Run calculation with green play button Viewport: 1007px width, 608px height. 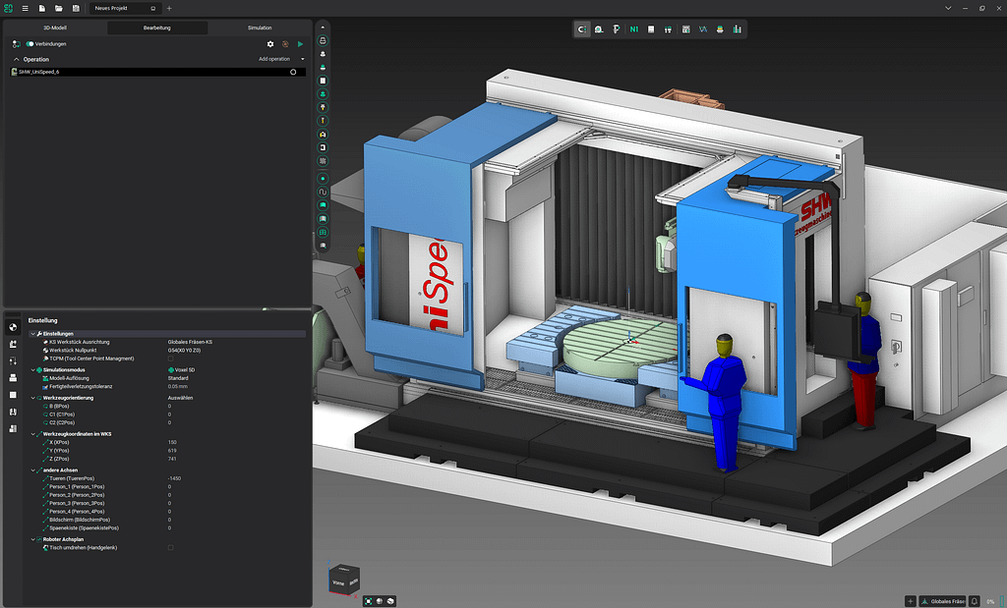[x=300, y=44]
